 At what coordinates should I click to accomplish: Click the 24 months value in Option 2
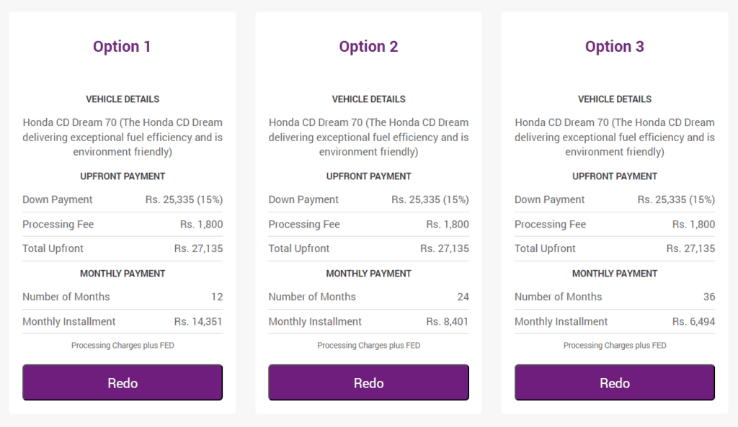tap(463, 297)
